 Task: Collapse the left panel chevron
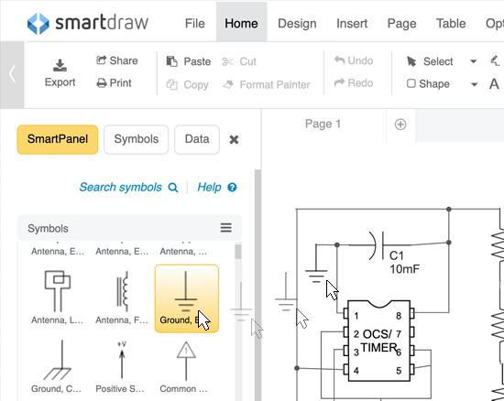[12, 74]
